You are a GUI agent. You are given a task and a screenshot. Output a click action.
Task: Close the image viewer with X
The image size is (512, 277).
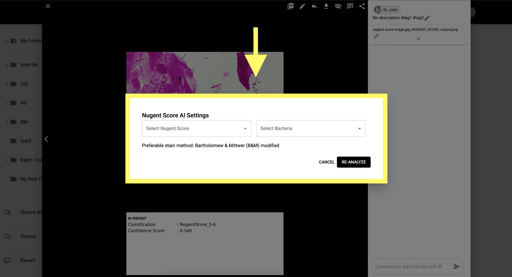pyautogui.click(x=48, y=6)
